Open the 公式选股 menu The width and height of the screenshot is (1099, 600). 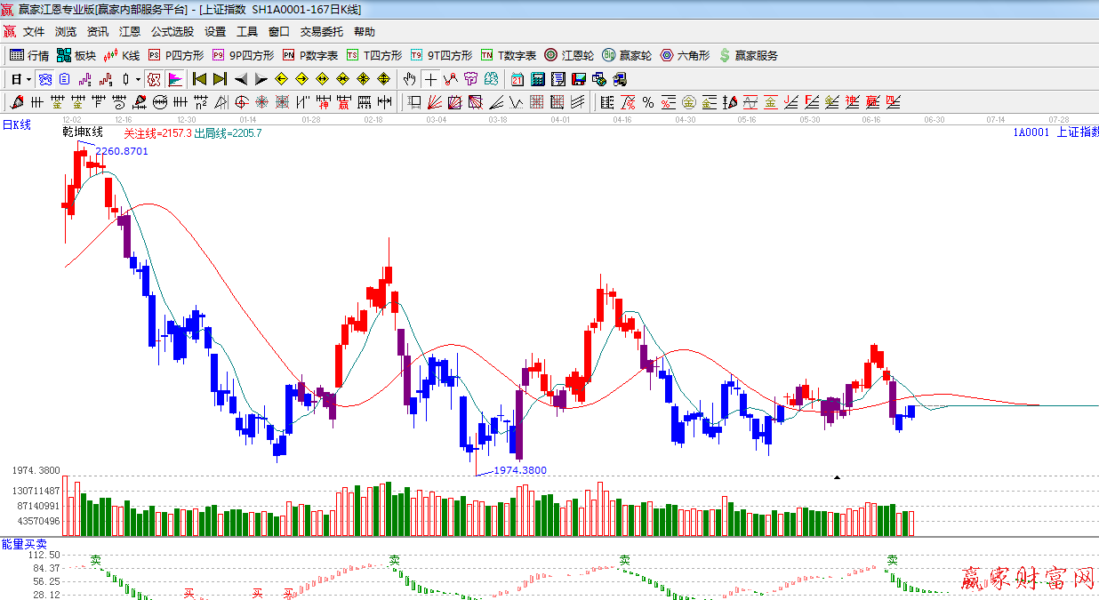(172, 32)
